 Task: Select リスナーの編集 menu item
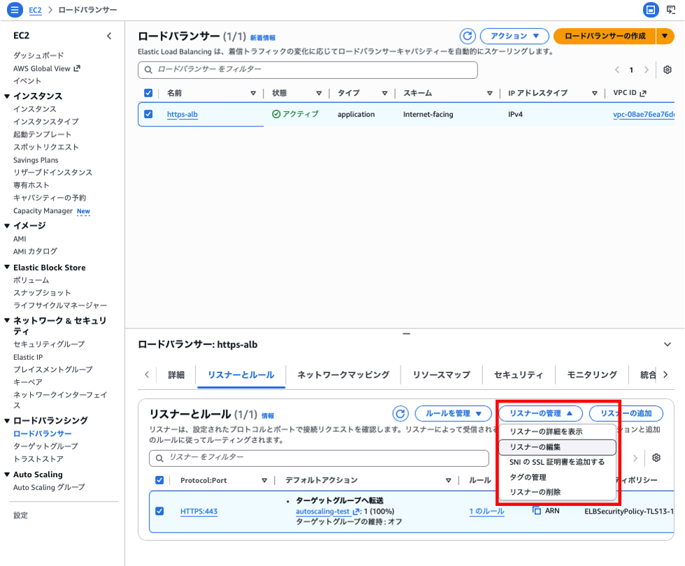[x=558, y=447]
